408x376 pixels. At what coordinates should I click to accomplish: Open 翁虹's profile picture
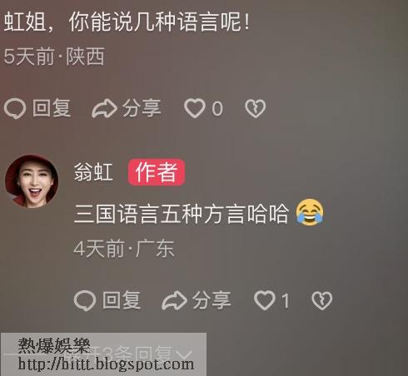(x=32, y=181)
